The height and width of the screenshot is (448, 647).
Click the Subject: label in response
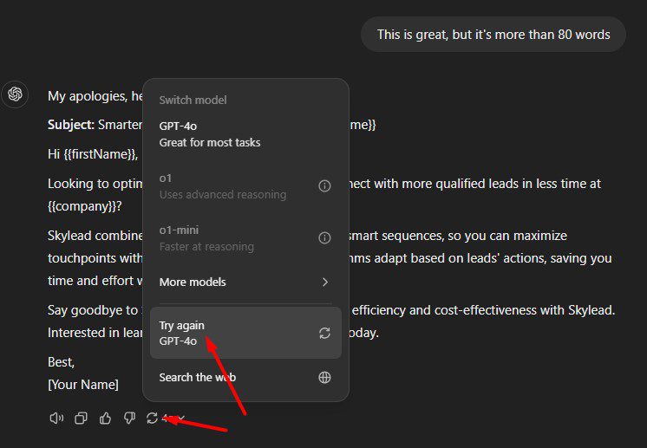(71, 125)
